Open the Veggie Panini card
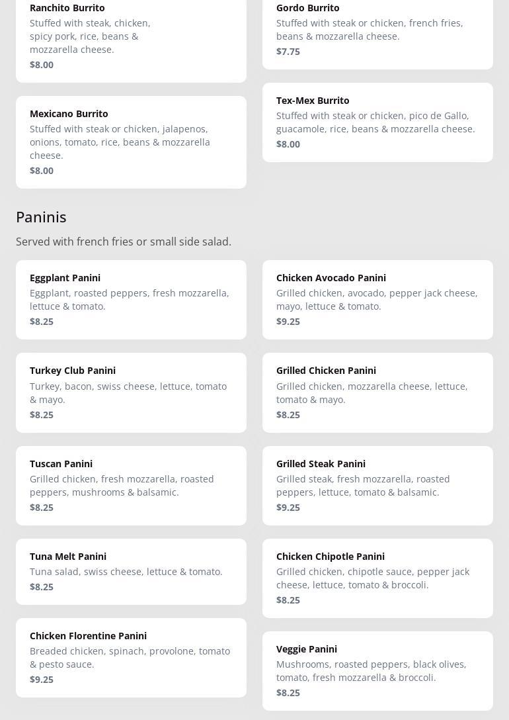Screen dimensions: 509x720 [377, 670]
